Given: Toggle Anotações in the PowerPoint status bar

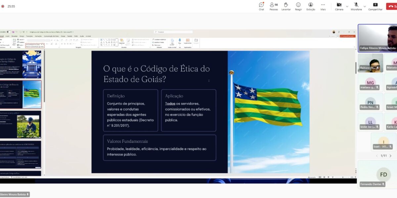Looking at the screenshot, I should 312,177.
